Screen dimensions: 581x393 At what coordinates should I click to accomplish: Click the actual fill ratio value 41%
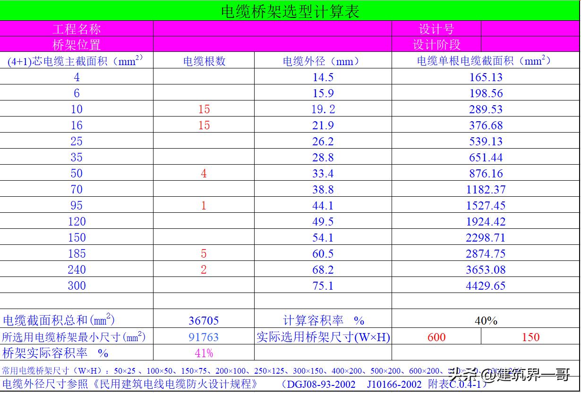pos(204,353)
